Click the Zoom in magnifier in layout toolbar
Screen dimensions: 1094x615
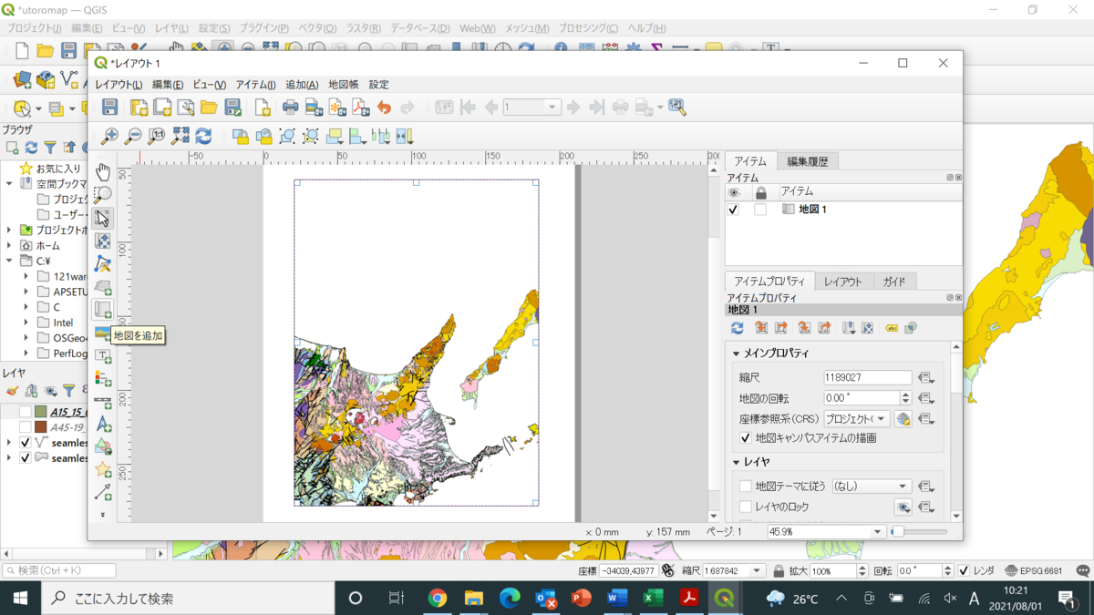coord(109,137)
